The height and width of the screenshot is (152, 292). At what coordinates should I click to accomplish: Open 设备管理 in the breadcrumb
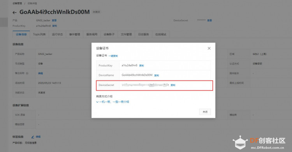(17, 3)
